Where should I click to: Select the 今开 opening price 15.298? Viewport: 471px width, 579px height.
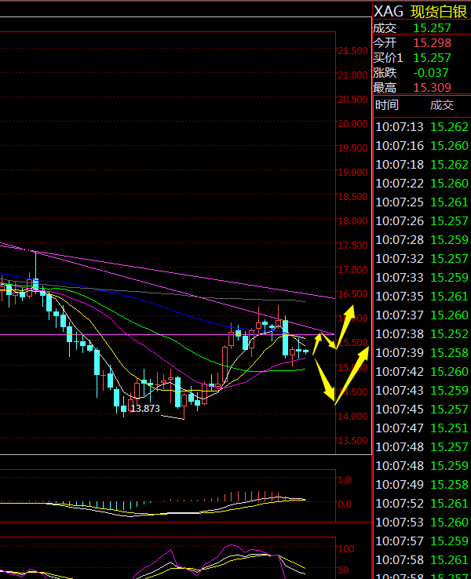432,42
